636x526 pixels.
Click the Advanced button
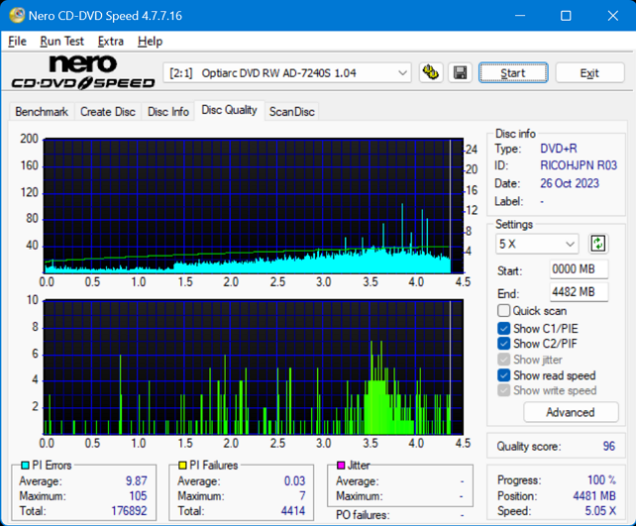pos(571,412)
